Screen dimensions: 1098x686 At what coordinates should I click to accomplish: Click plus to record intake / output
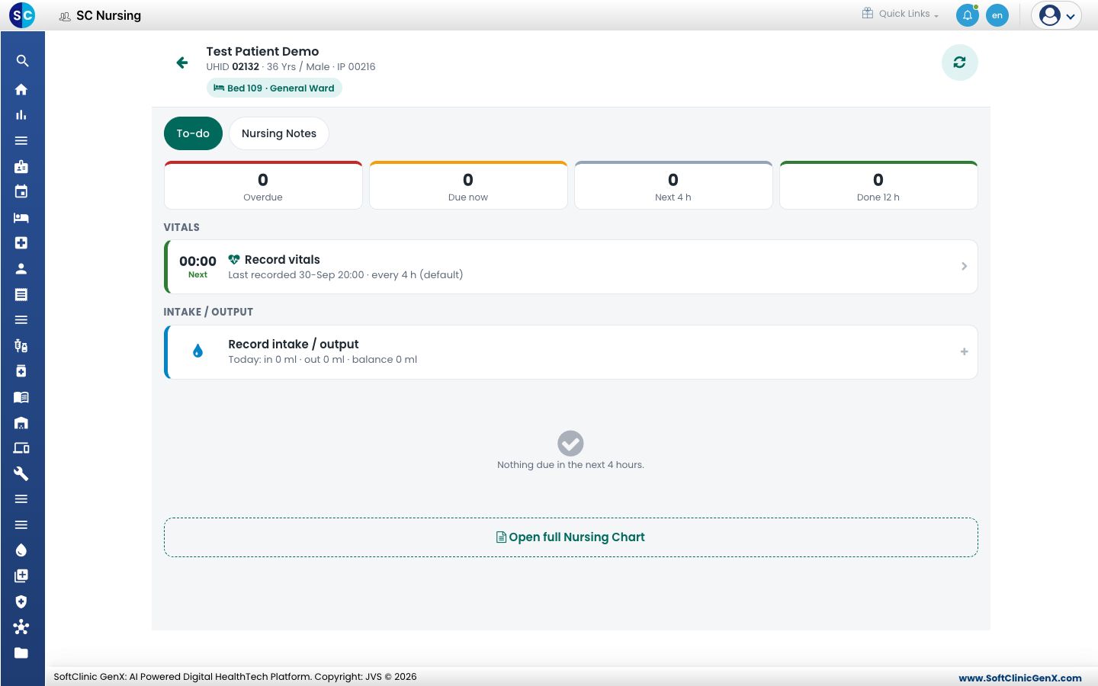[x=964, y=351]
